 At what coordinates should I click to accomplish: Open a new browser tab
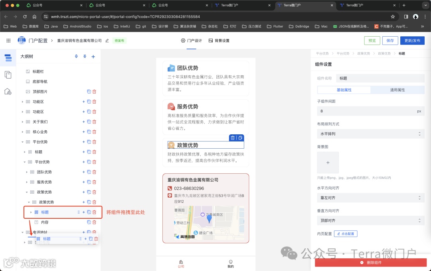point(404,5)
